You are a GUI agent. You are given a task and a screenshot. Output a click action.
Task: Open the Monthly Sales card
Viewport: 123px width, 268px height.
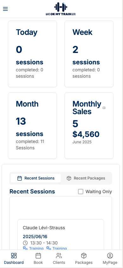click(89, 126)
